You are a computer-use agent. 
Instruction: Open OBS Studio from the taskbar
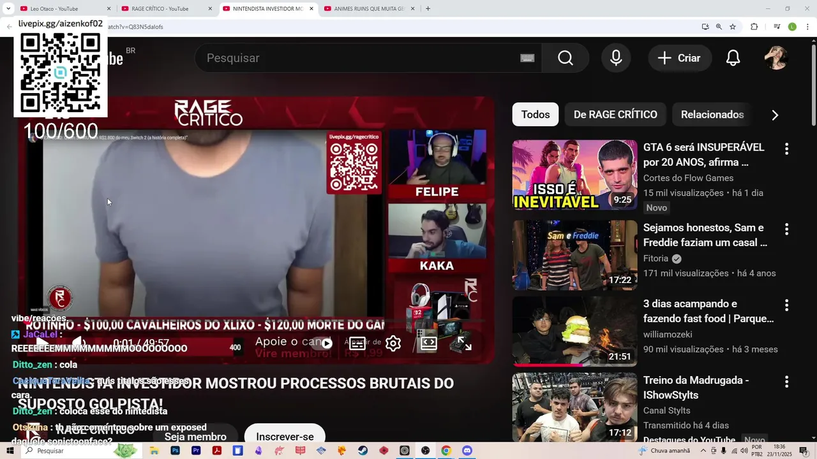click(x=425, y=451)
